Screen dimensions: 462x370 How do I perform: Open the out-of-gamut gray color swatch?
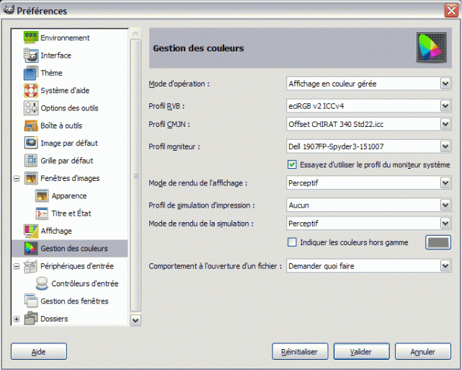(438, 242)
